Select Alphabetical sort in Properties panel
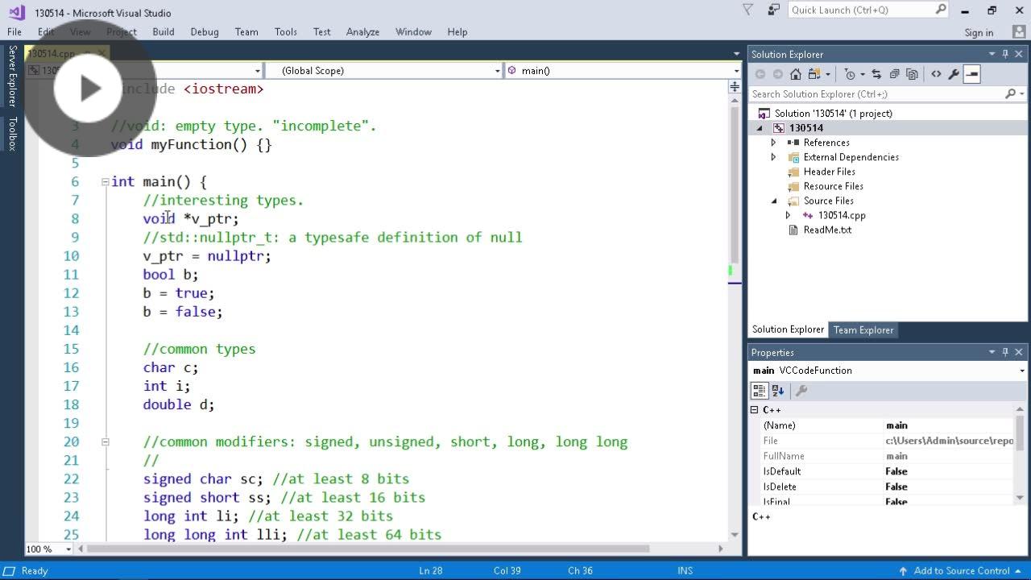The height and width of the screenshot is (580, 1031). click(777, 390)
